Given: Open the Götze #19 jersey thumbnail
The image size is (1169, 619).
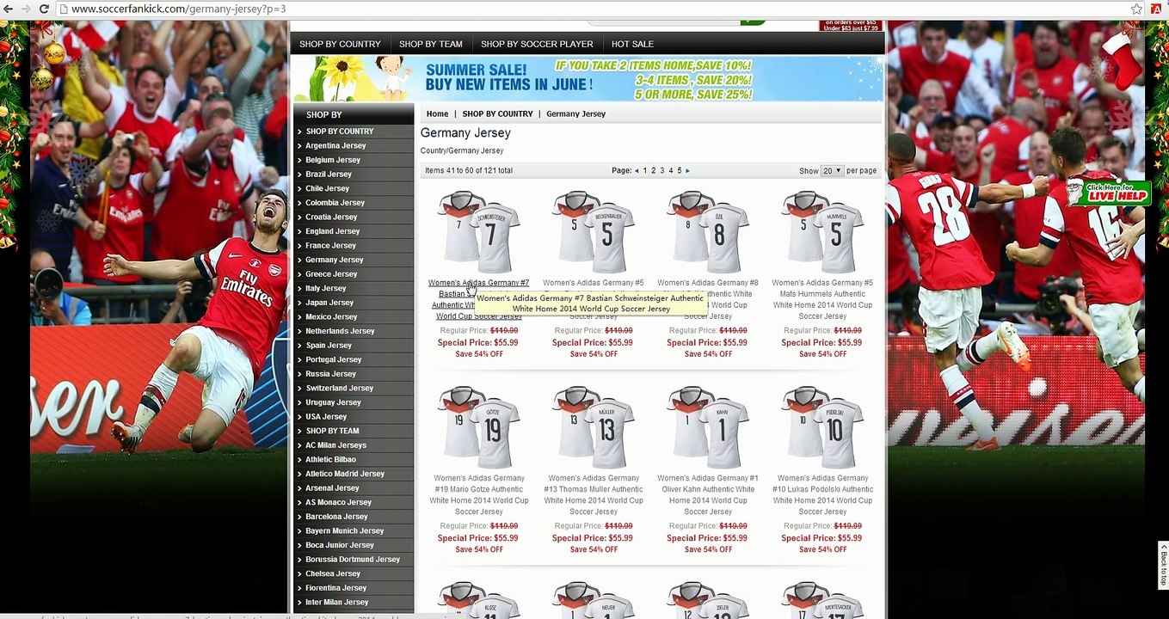Looking at the screenshot, I should click(x=478, y=427).
